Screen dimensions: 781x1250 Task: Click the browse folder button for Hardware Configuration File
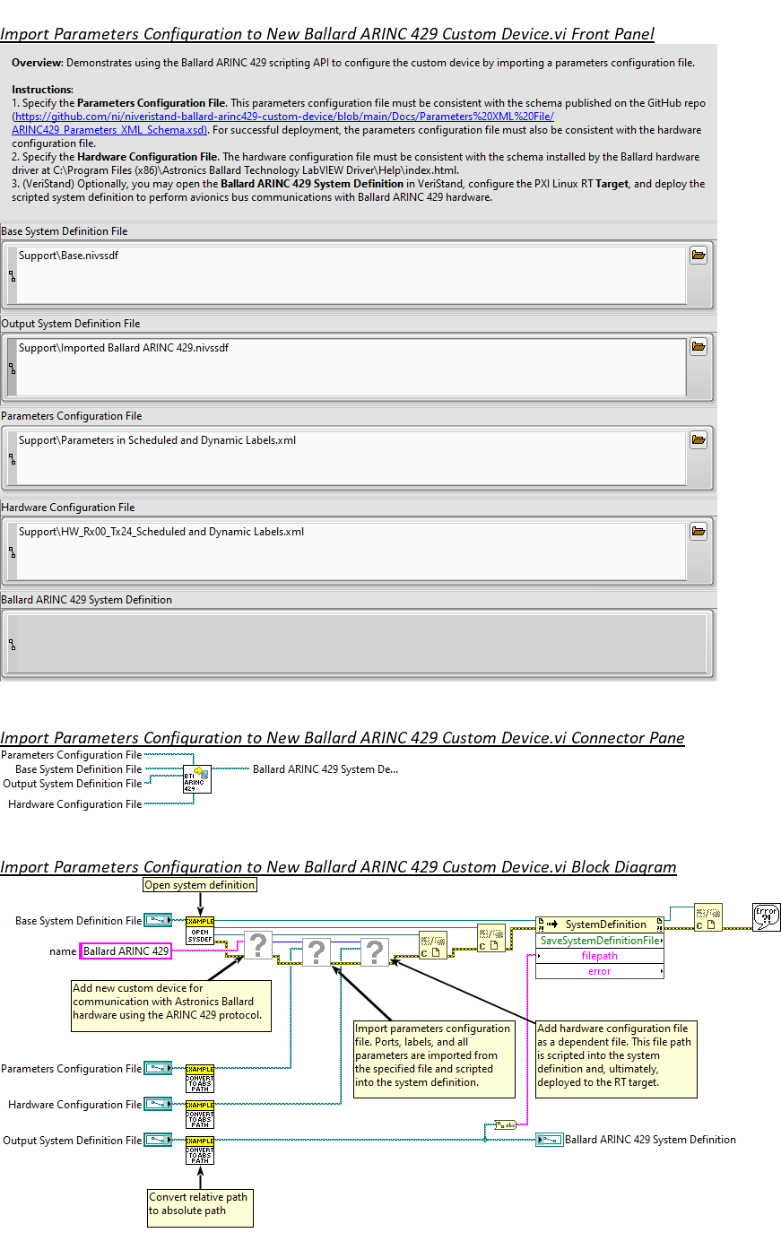tap(699, 532)
